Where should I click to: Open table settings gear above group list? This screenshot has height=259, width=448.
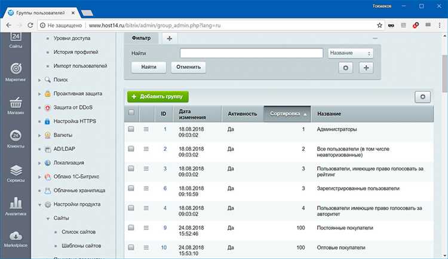tap(422, 97)
